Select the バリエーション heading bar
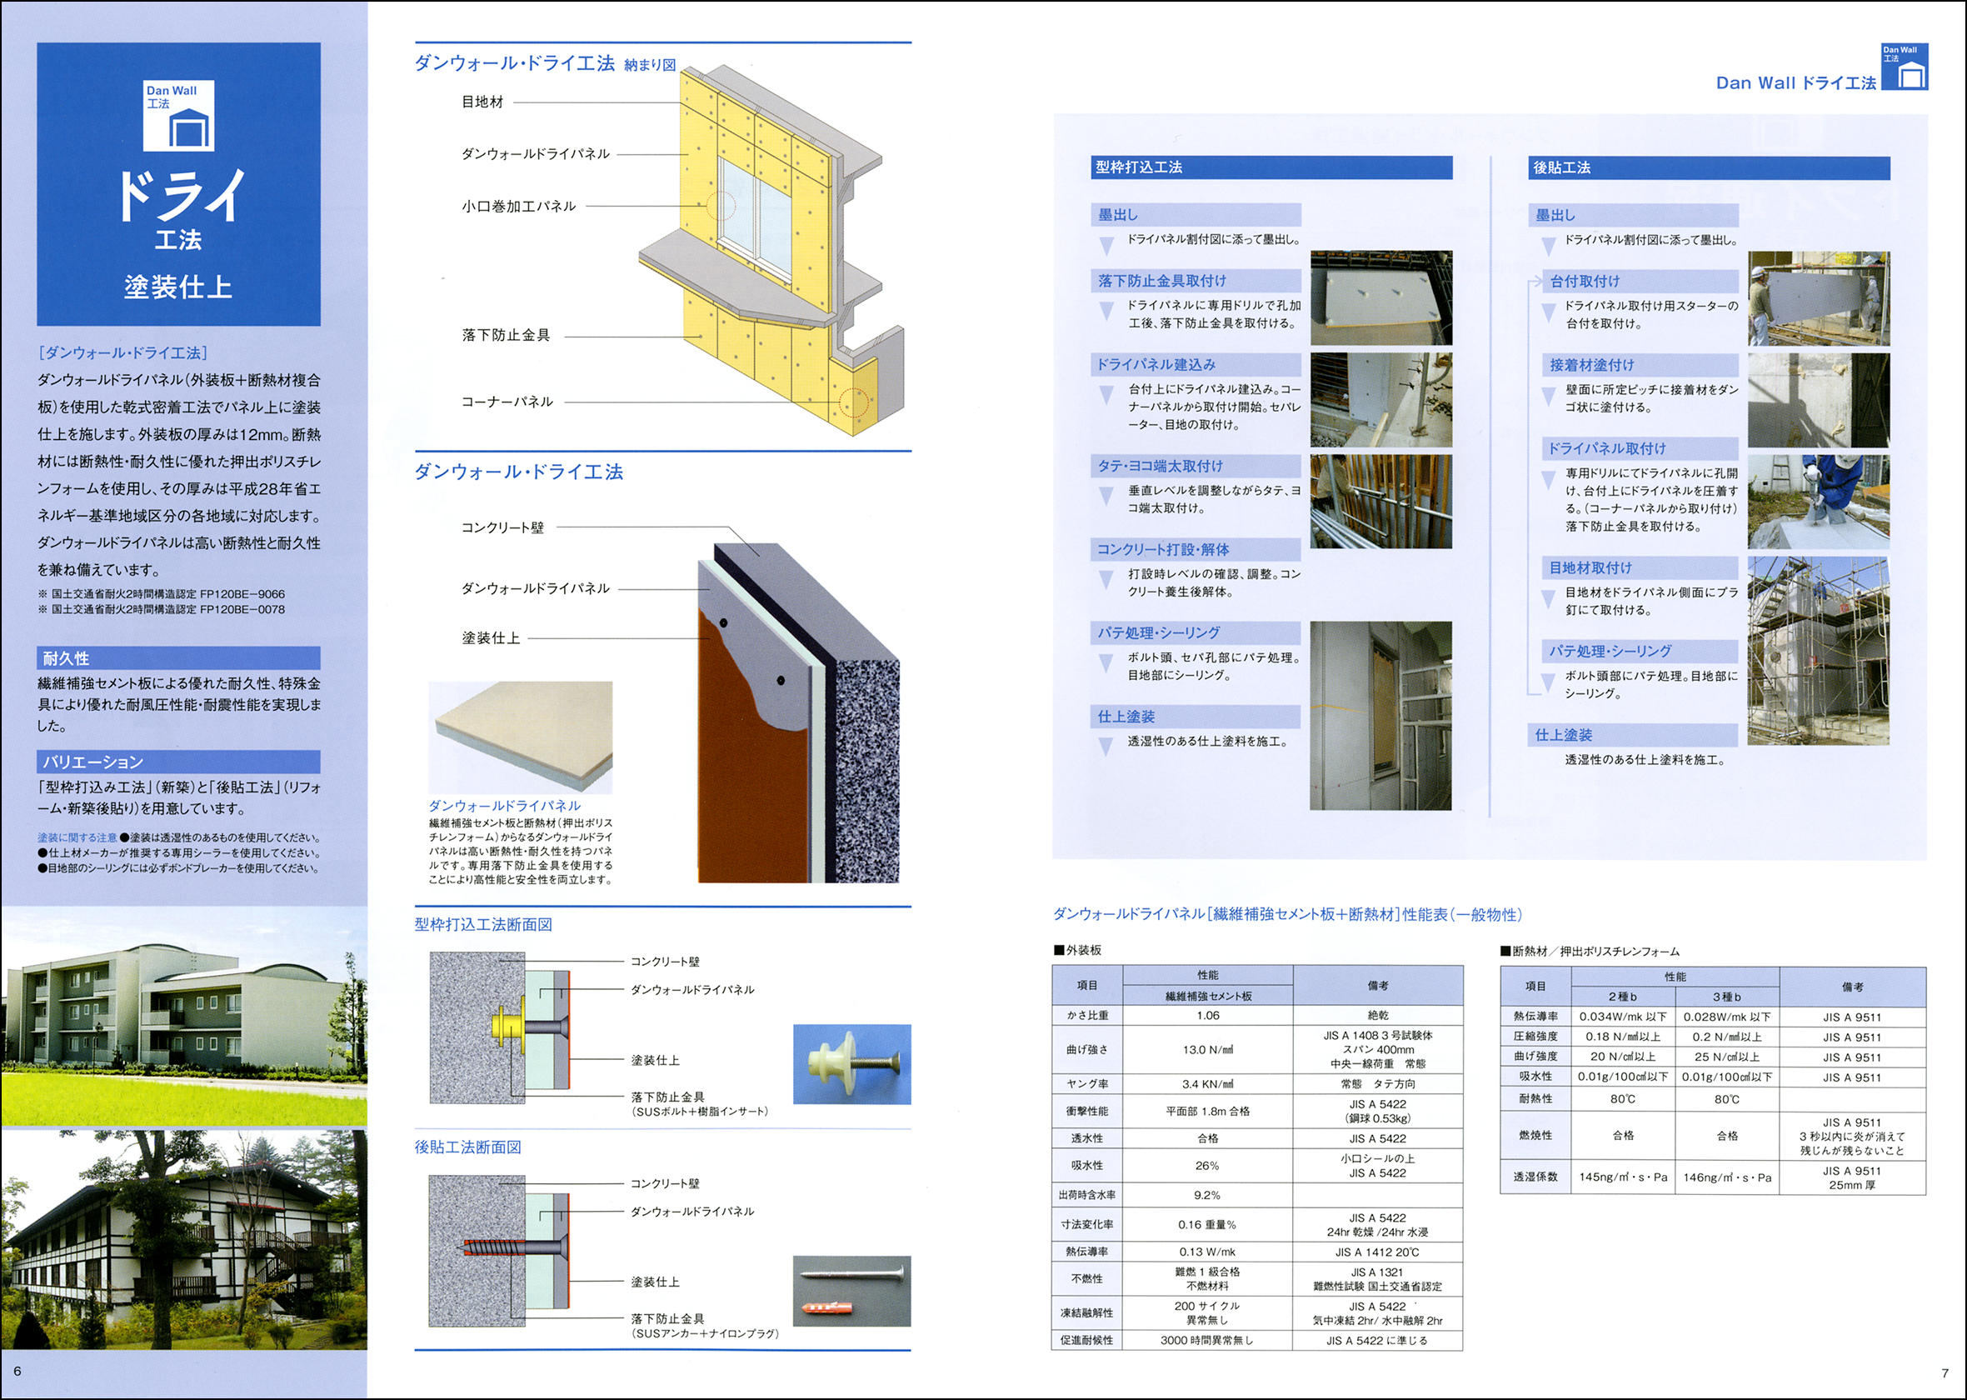Viewport: 1967px width, 1400px height. click(x=178, y=761)
